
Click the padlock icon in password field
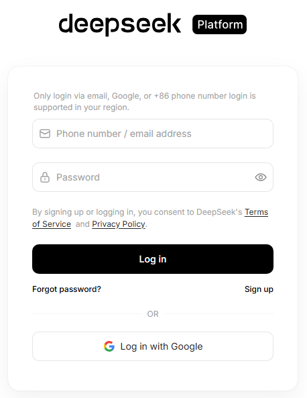pyautogui.click(x=45, y=177)
